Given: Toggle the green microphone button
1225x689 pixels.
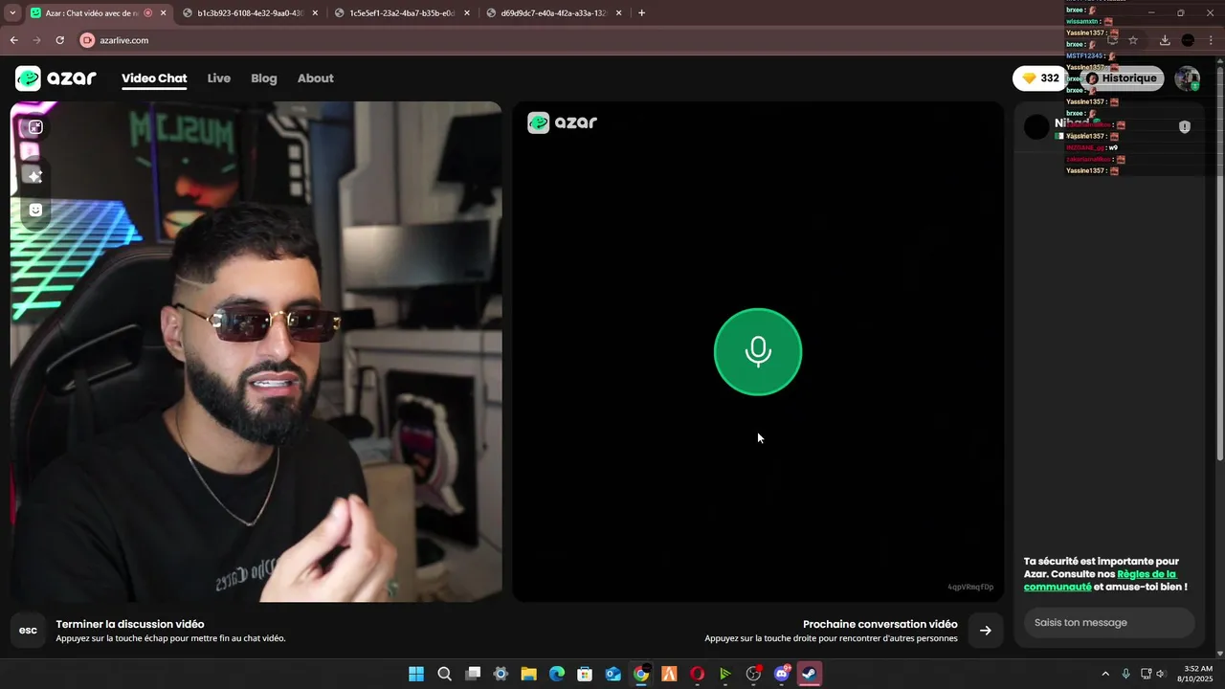Looking at the screenshot, I should click(x=758, y=351).
